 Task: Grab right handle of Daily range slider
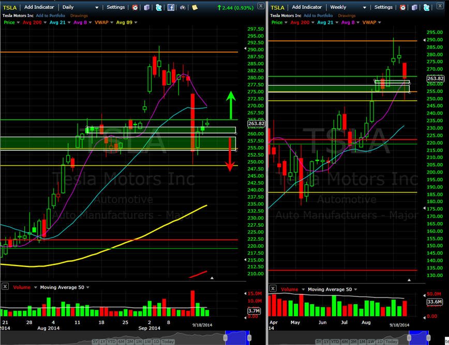[249, 338]
